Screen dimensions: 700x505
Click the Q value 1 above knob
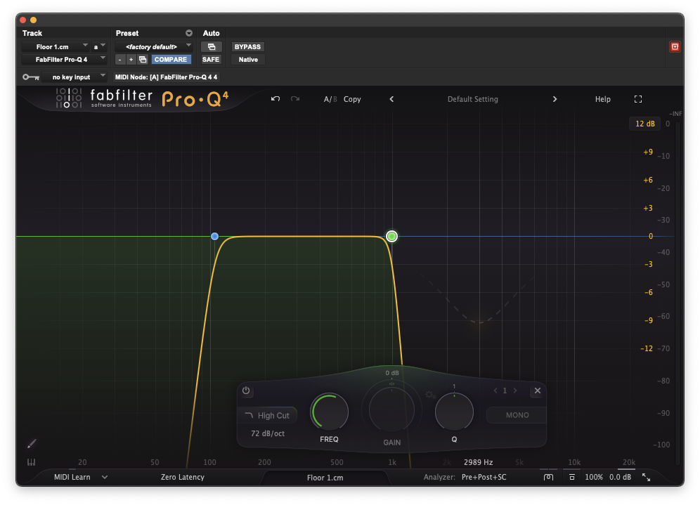454,386
